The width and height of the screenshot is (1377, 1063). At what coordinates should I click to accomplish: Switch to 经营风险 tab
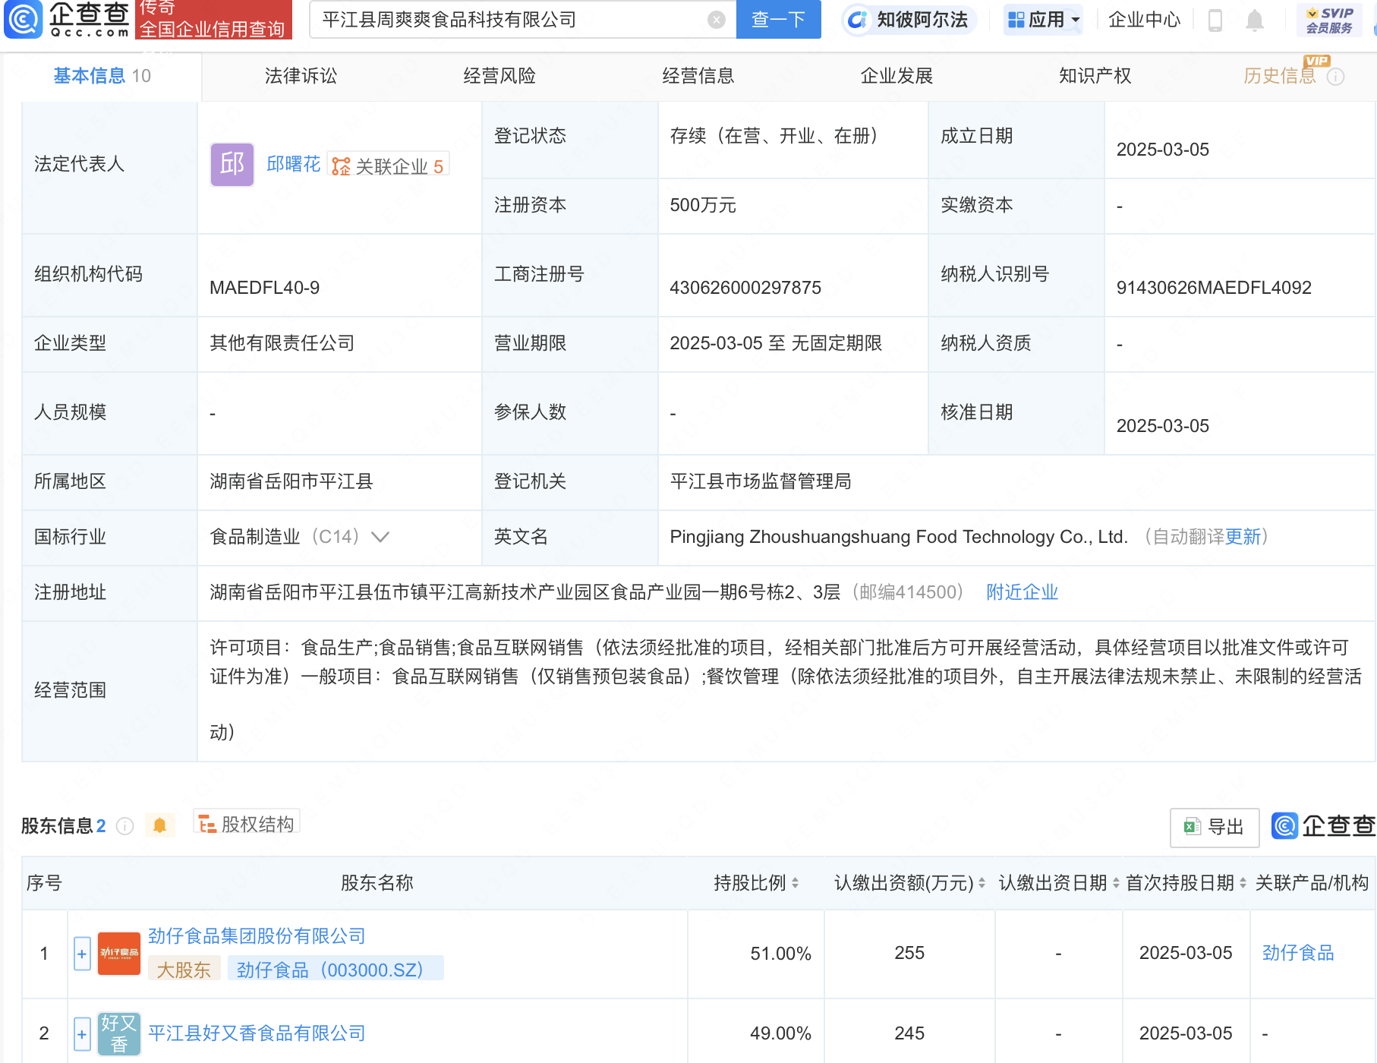499,76
